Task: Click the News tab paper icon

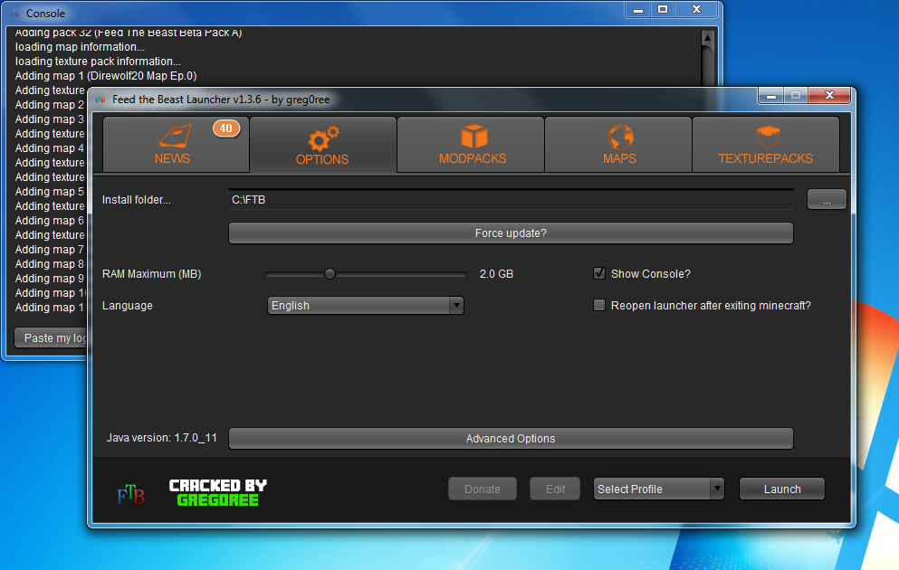Action: point(172,137)
